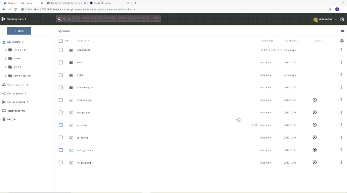The height and width of the screenshot is (193, 347).
Task: Select the green spreadsheet file's checkbox
Action: (60, 150)
